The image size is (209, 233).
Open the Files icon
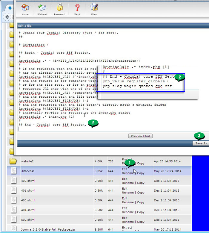[x=94, y=7]
